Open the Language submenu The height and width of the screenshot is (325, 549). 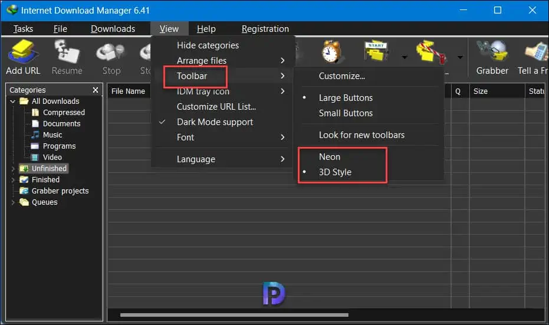coord(223,159)
